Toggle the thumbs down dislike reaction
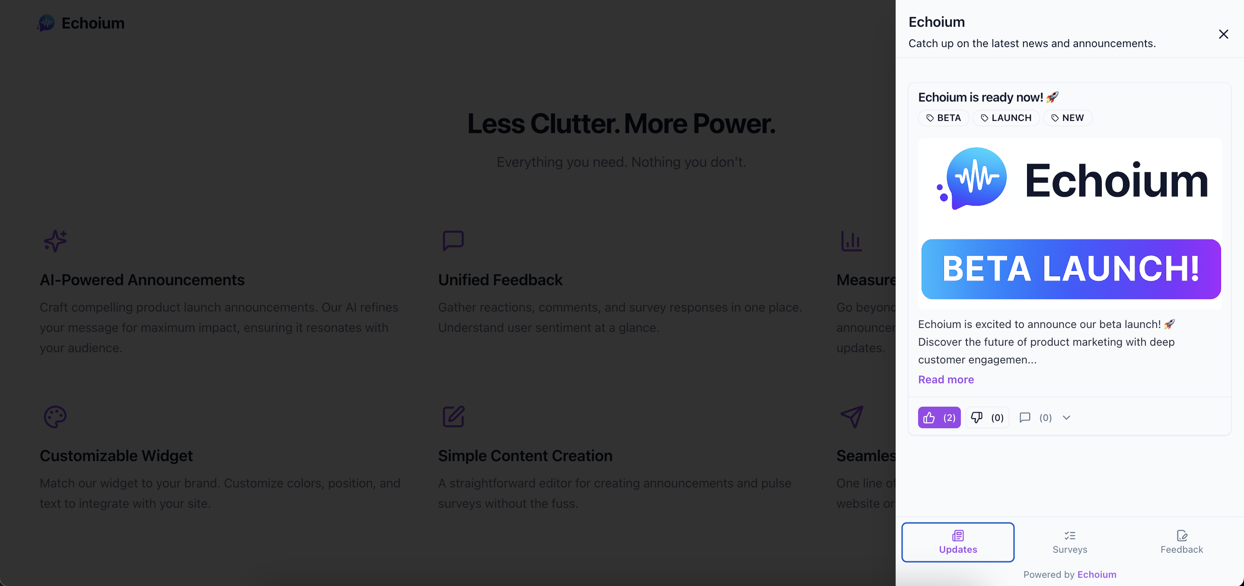Viewport: 1244px width, 586px height. (x=987, y=417)
